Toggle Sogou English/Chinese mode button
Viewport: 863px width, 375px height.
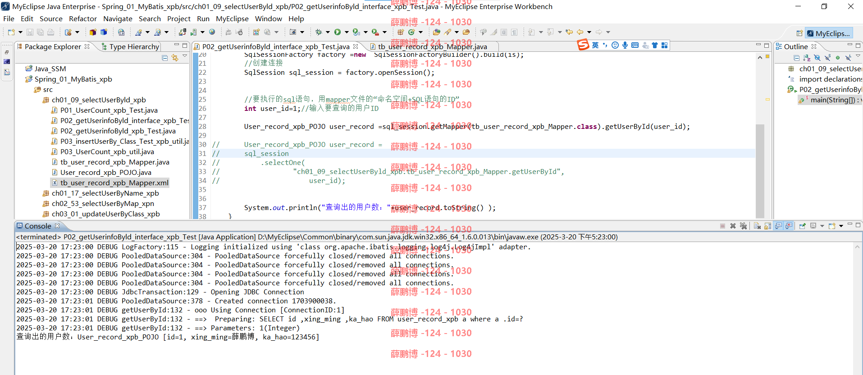tap(595, 45)
